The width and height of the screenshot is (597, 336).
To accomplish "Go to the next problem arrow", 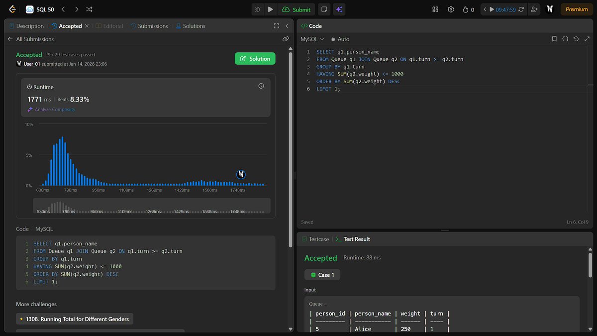I will 76,9.
